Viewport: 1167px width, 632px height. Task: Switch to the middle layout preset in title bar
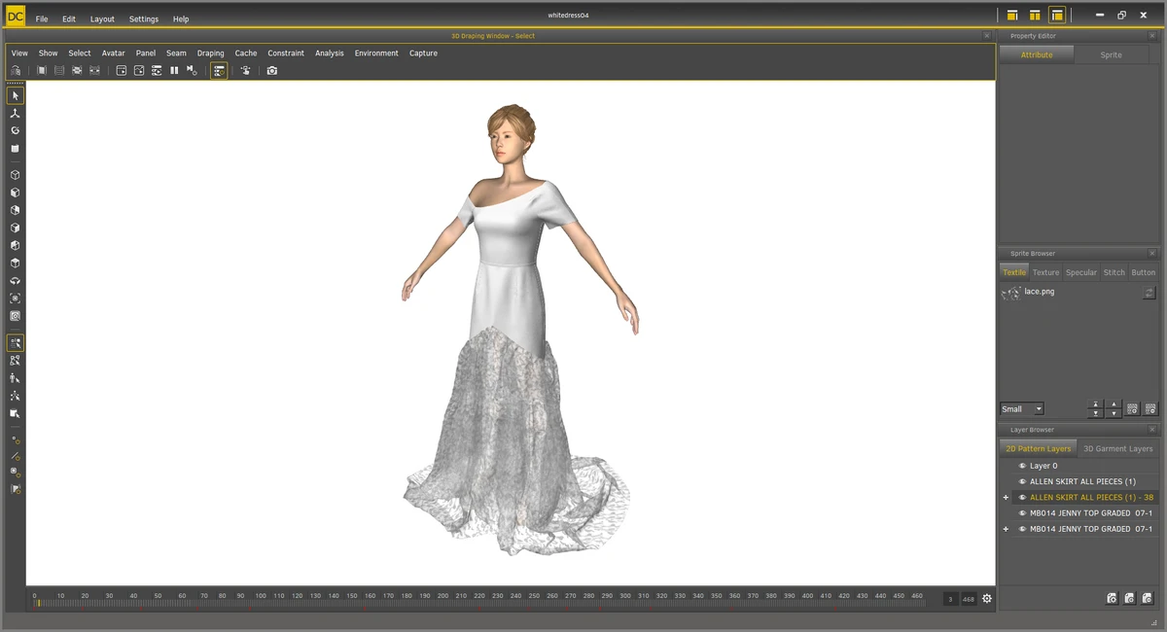click(1035, 16)
